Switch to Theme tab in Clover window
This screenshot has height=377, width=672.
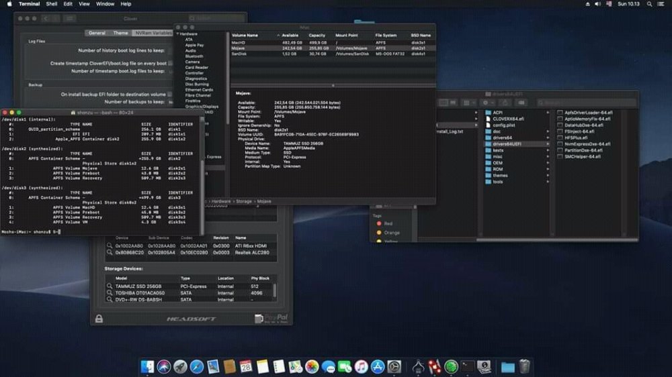[120, 33]
